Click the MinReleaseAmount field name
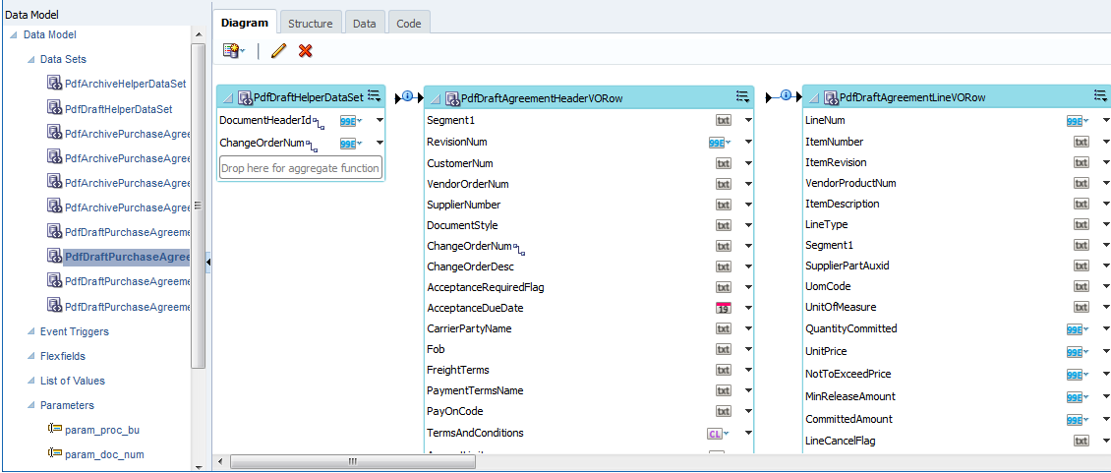 tap(850, 396)
